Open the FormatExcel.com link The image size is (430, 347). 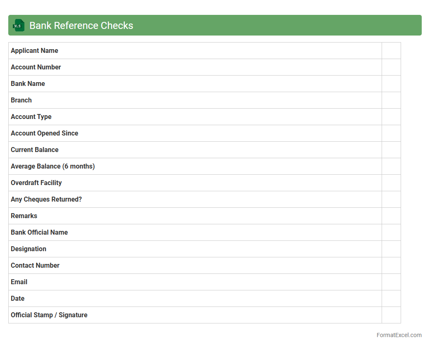pyautogui.click(x=399, y=335)
